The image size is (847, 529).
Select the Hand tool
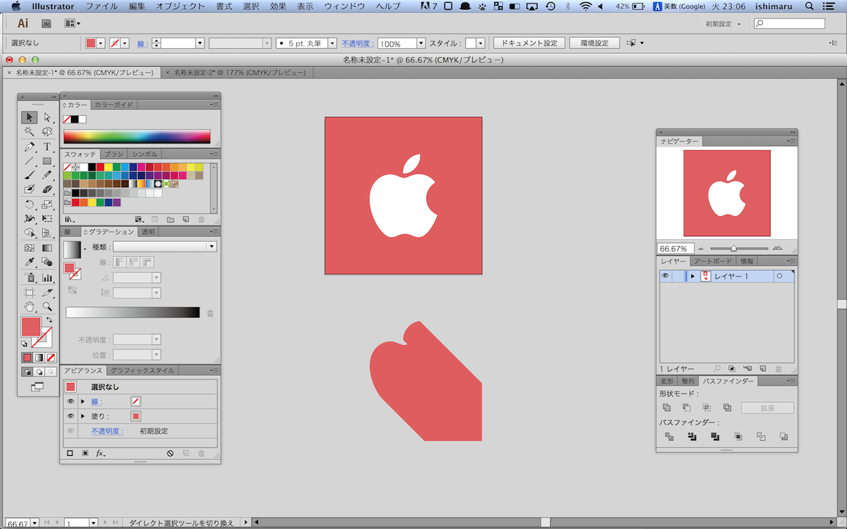[x=30, y=306]
